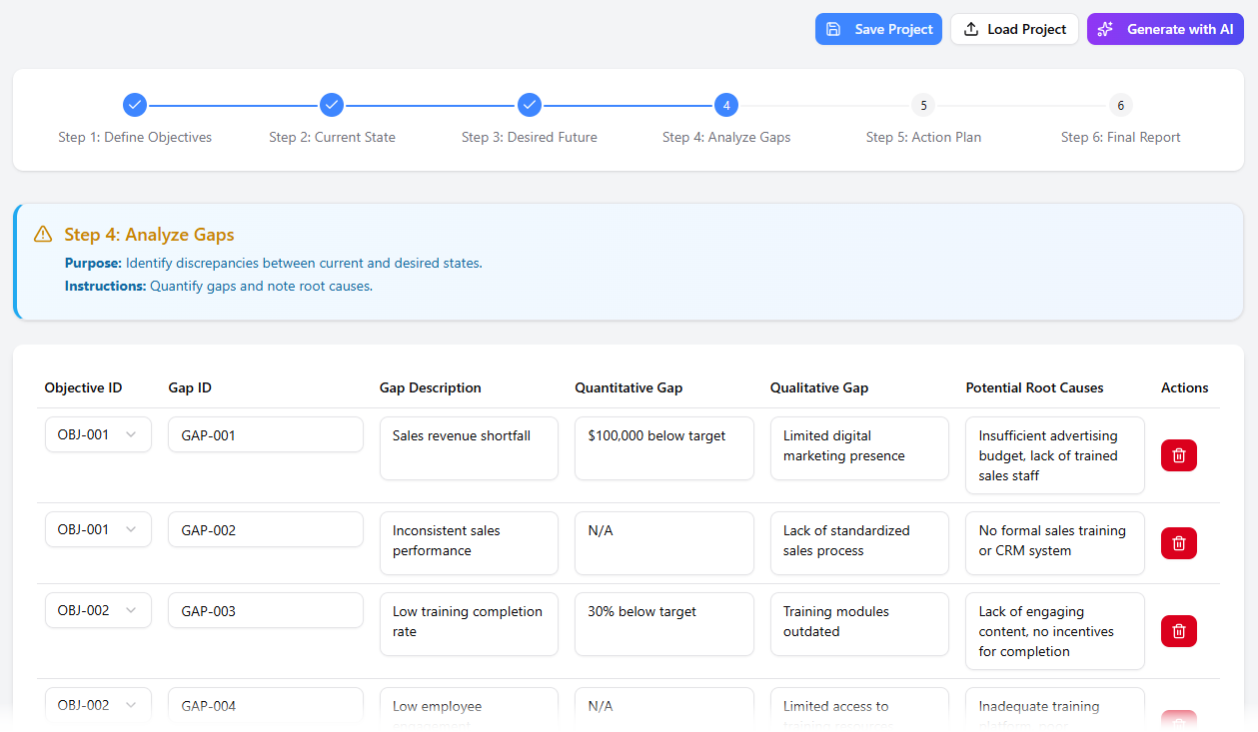1258x732 pixels.
Task: Delete GAP-002 row with trash icon
Action: 1178,543
